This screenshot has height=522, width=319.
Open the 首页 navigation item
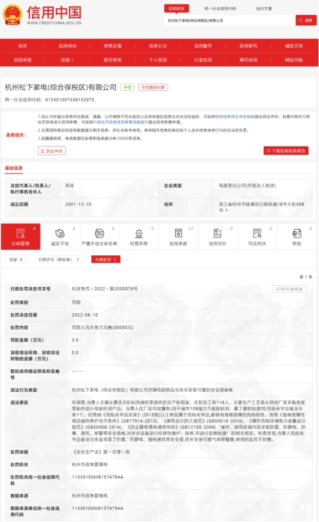point(23,46)
